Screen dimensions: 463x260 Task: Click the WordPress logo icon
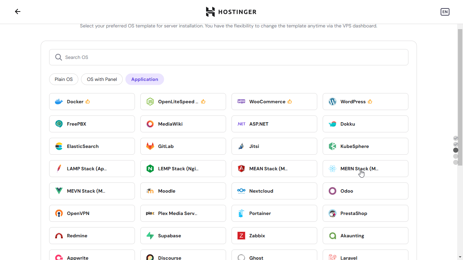332,102
